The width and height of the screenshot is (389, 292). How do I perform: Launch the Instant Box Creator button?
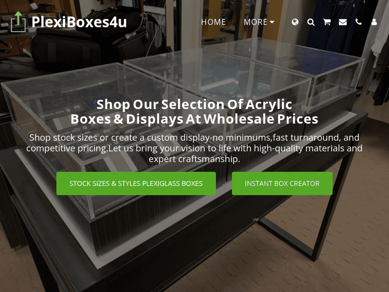(x=282, y=183)
